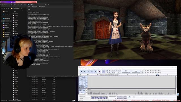Image resolution: width=181 pixels, height=102 pixels.
Task: Select the Multi-tool in Audacity's tools toolbar
Action: (x=109, y=73)
